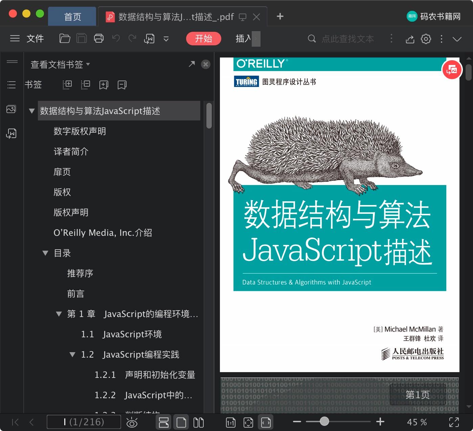Click the delete bookmark icon
The width and height of the screenshot is (473, 431).
click(122, 85)
